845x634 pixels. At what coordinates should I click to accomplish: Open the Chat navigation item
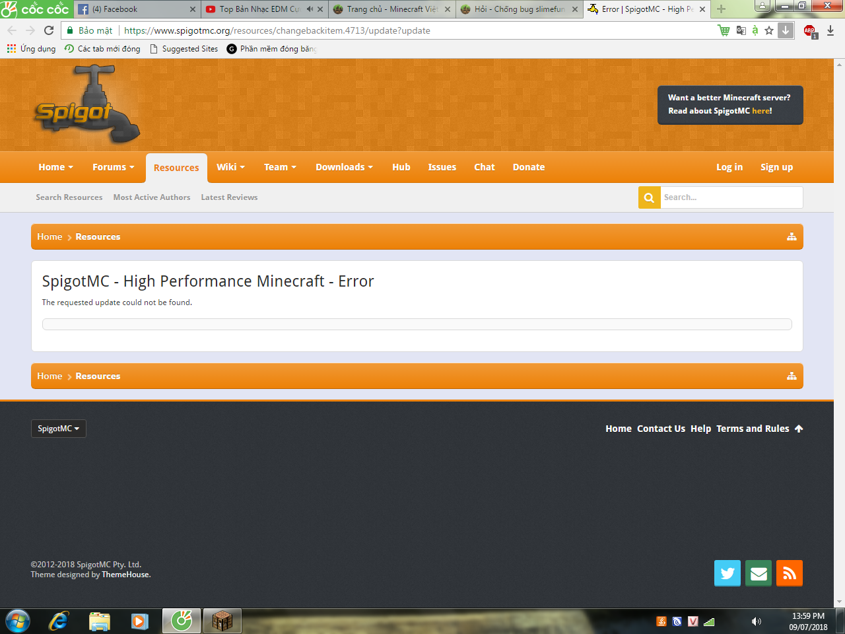pos(485,167)
